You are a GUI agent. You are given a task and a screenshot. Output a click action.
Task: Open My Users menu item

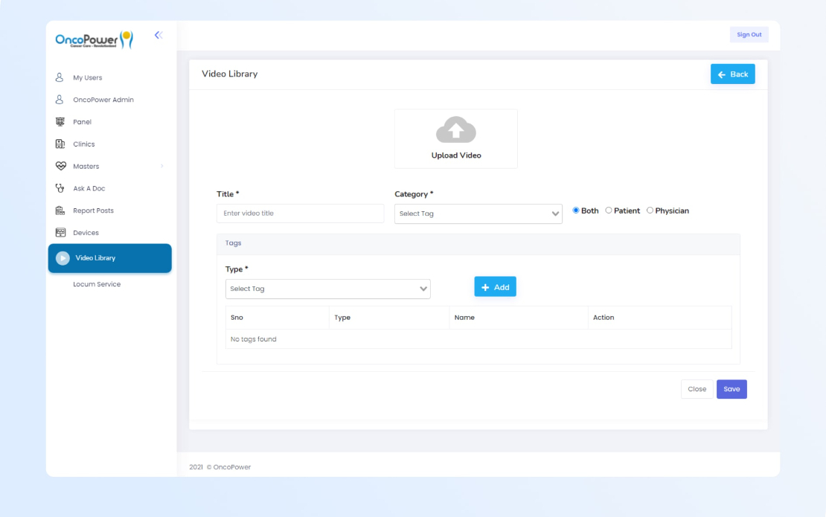88,77
